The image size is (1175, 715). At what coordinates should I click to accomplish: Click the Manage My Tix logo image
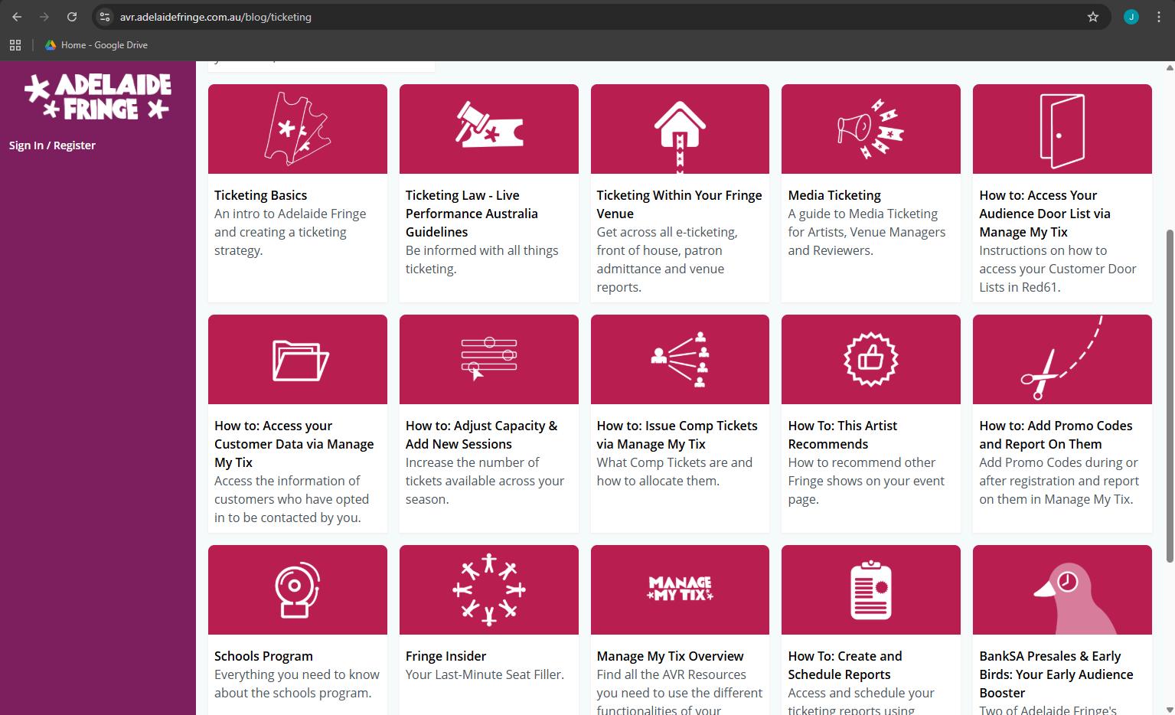(x=680, y=588)
